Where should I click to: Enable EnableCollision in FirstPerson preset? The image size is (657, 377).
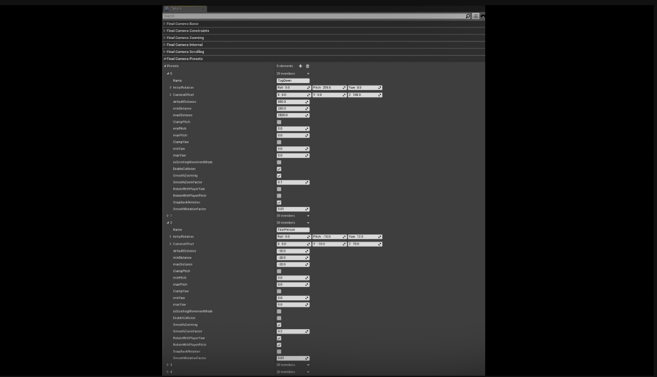[279, 318]
